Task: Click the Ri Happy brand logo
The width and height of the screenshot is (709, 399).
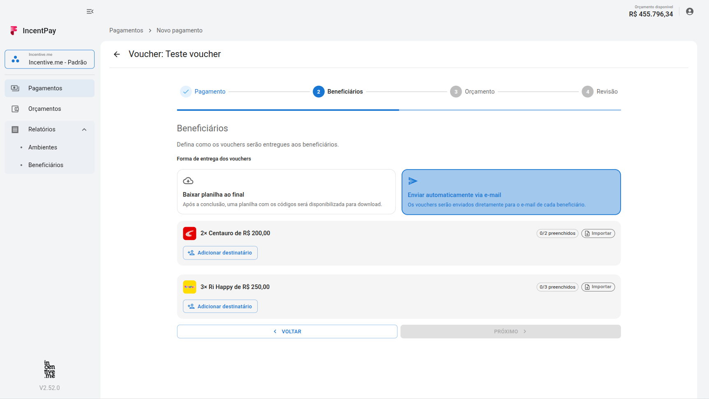Action: 189,287
